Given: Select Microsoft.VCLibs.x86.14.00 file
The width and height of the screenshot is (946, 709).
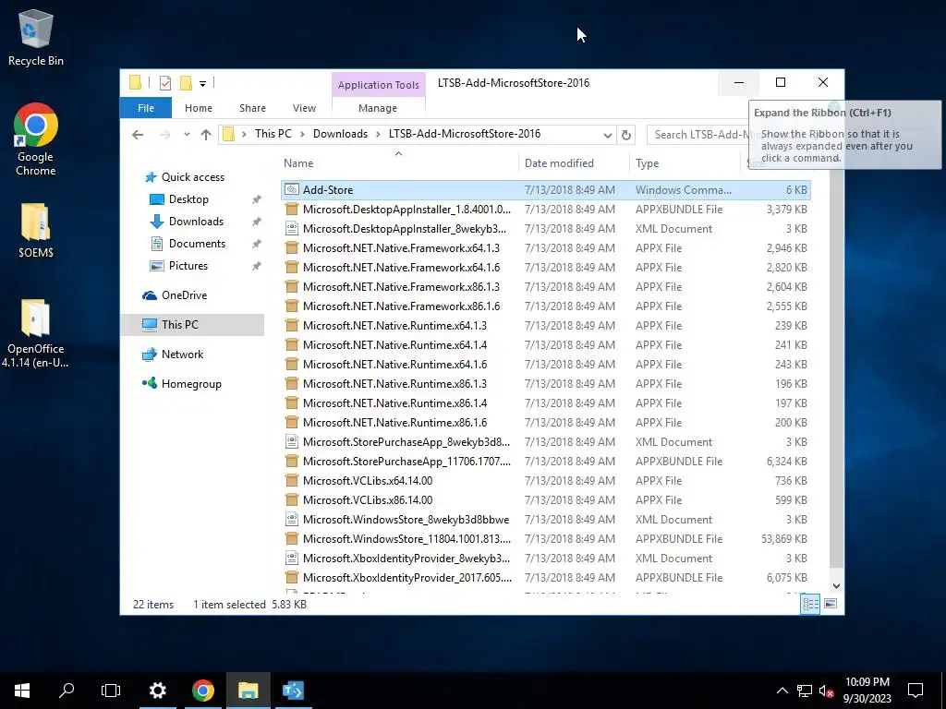Looking at the screenshot, I should 546,499.
